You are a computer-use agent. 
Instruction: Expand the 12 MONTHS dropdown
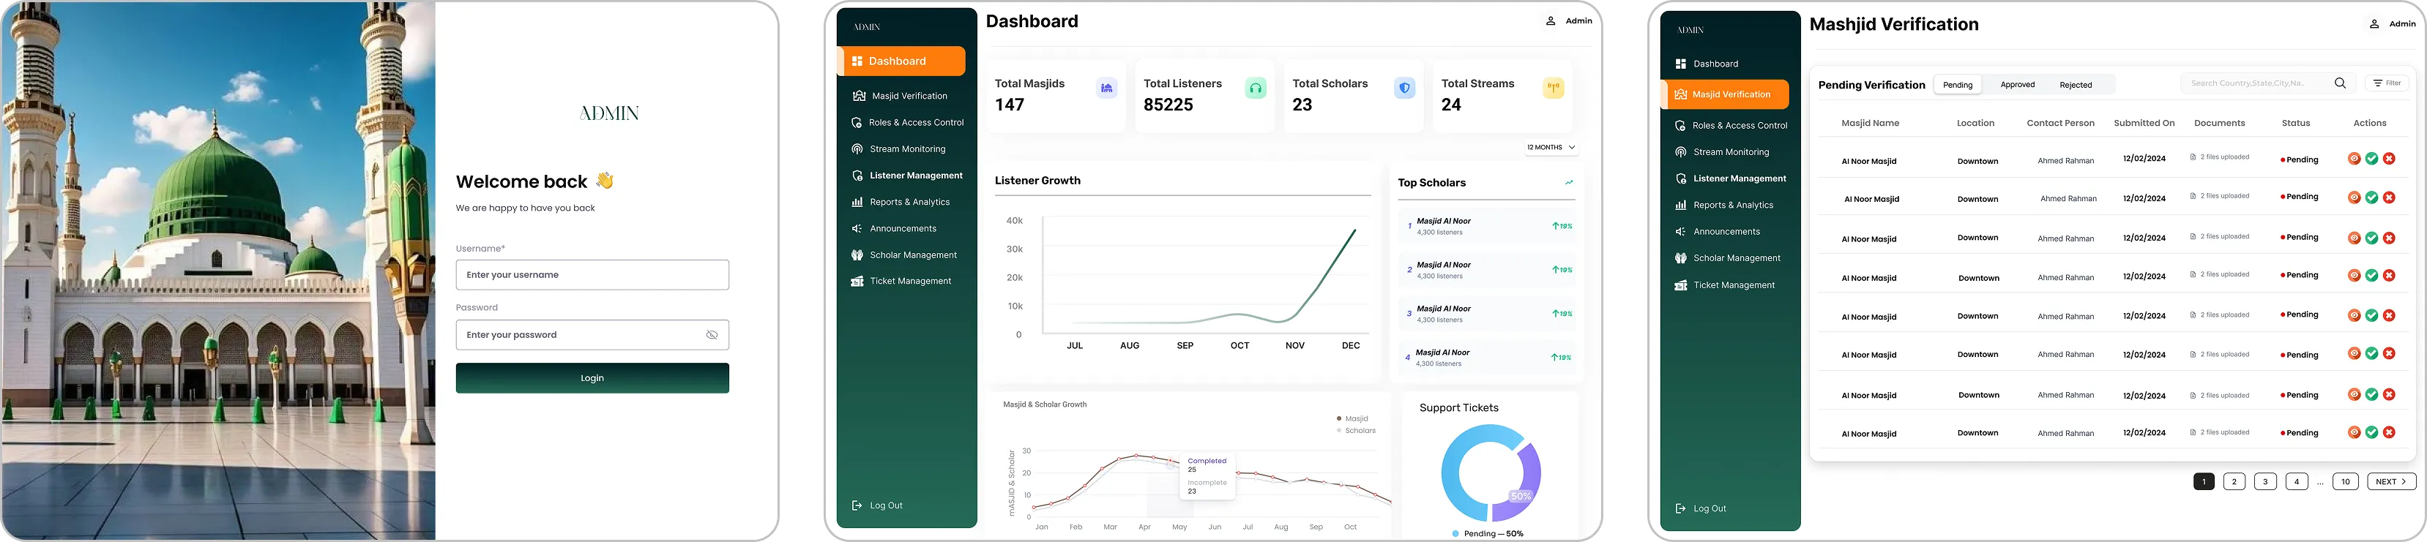coord(1551,148)
